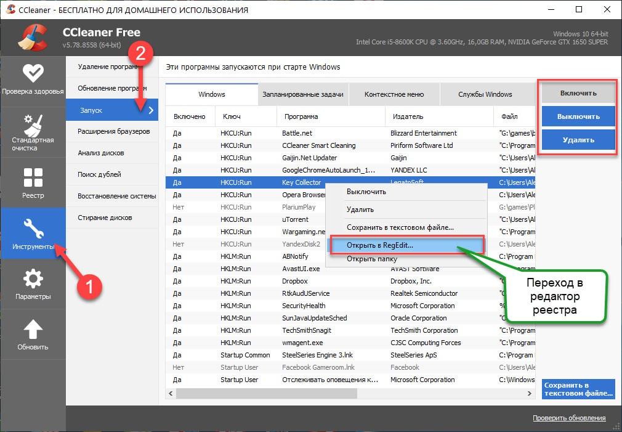Click the CCleaner logo in header
Screen dimensions: 622x432
[x=34, y=38]
